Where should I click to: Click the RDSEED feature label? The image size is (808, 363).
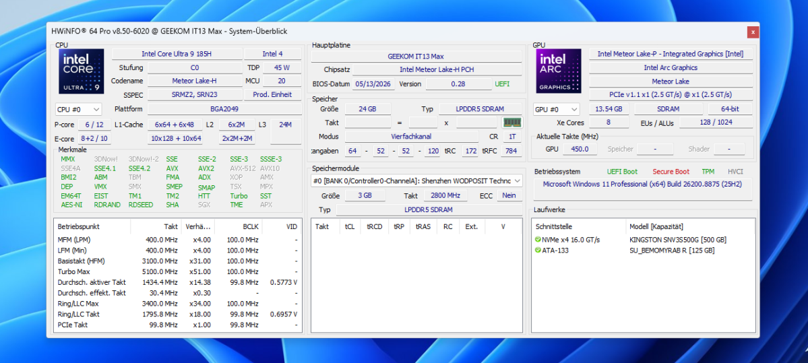[141, 205]
